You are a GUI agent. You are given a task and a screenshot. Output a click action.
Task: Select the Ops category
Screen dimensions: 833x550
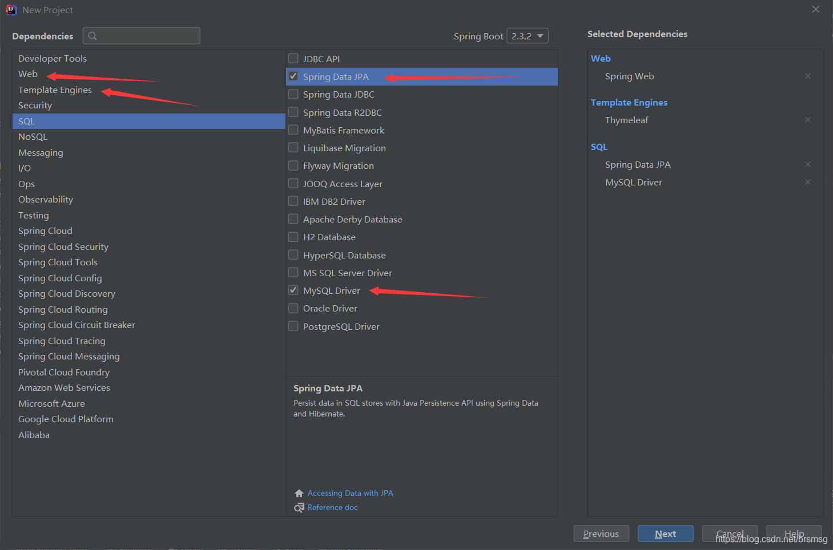[149, 184]
